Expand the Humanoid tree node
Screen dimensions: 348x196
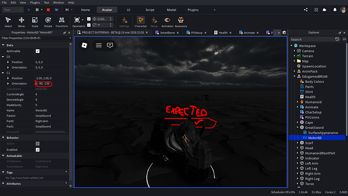click(298, 102)
